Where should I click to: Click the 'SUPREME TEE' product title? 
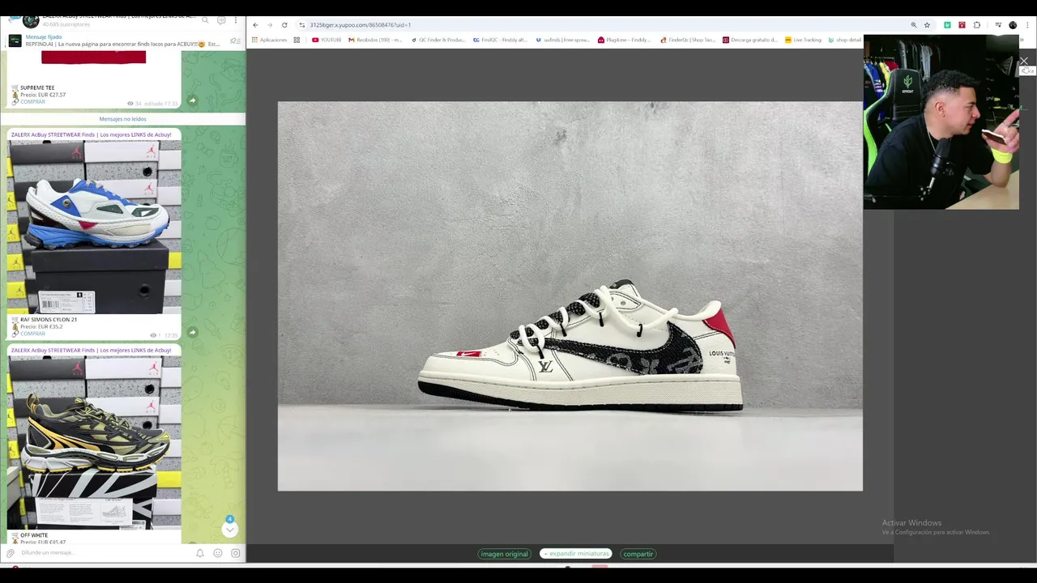[x=37, y=87]
